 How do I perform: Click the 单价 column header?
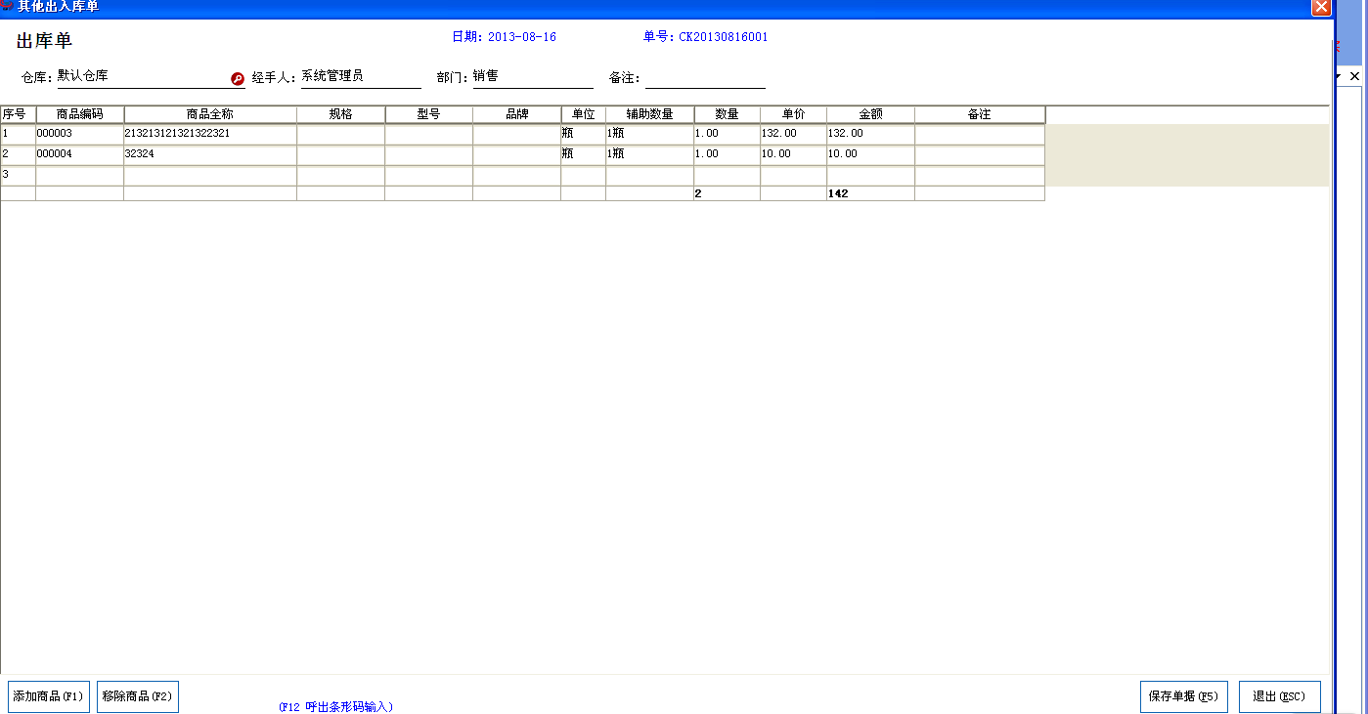(793, 114)
